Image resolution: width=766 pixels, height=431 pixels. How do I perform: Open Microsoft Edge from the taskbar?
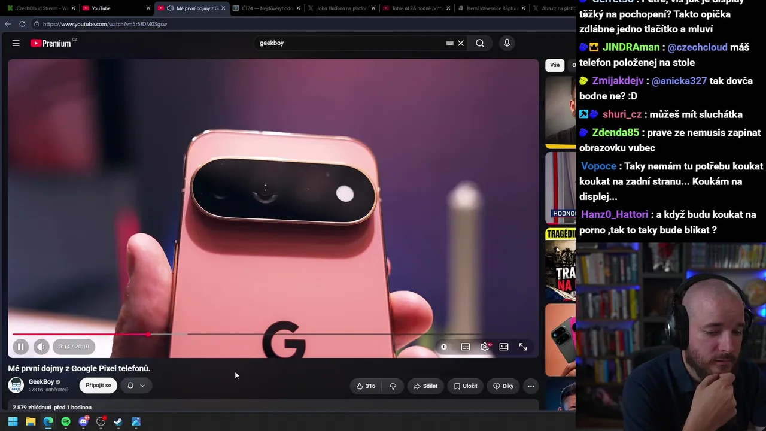48,421
